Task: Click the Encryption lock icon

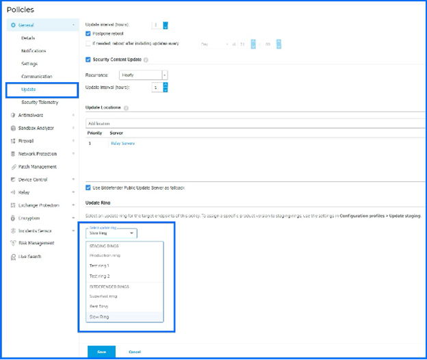Action: 13,218
